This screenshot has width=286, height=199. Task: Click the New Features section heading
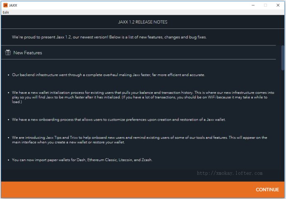[28, 53]
